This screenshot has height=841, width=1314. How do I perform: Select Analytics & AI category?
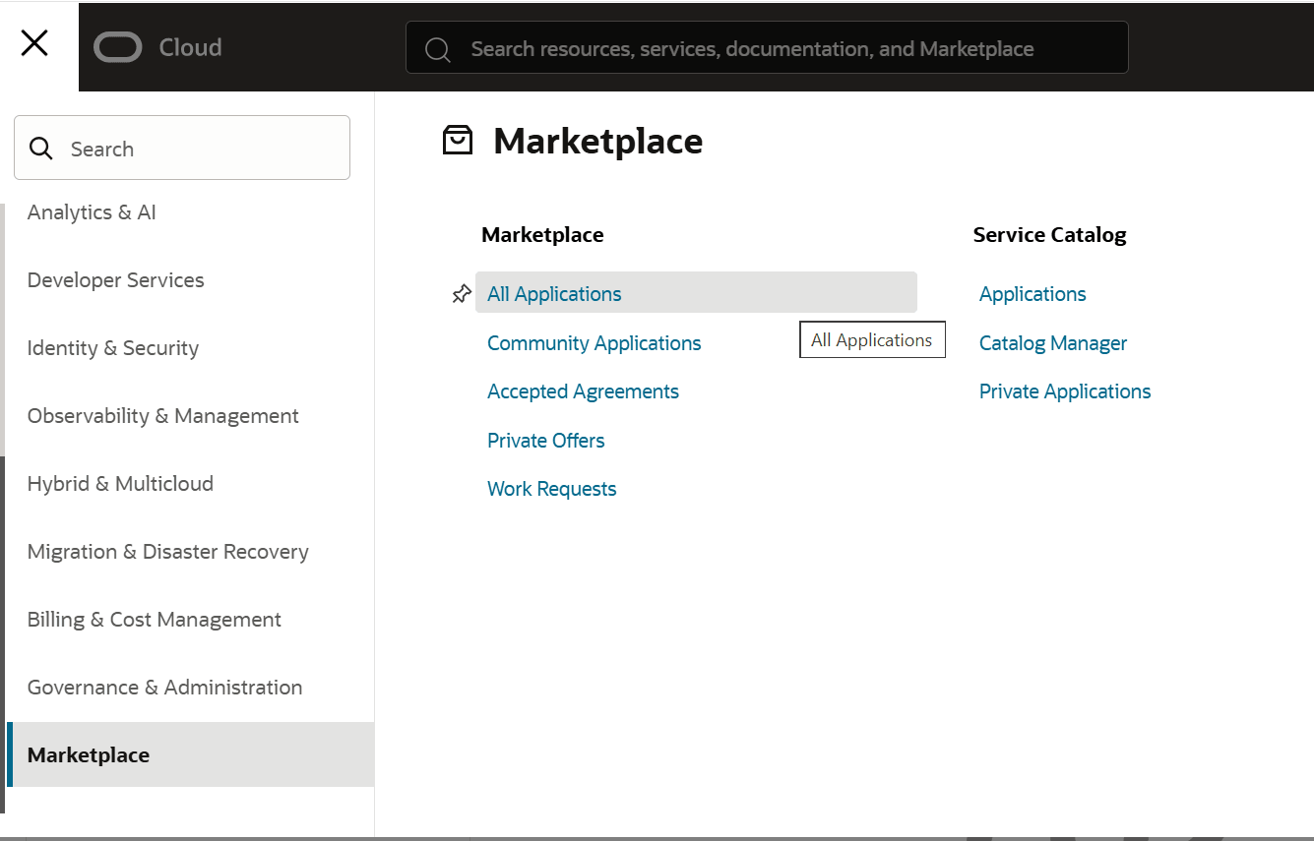92,212
